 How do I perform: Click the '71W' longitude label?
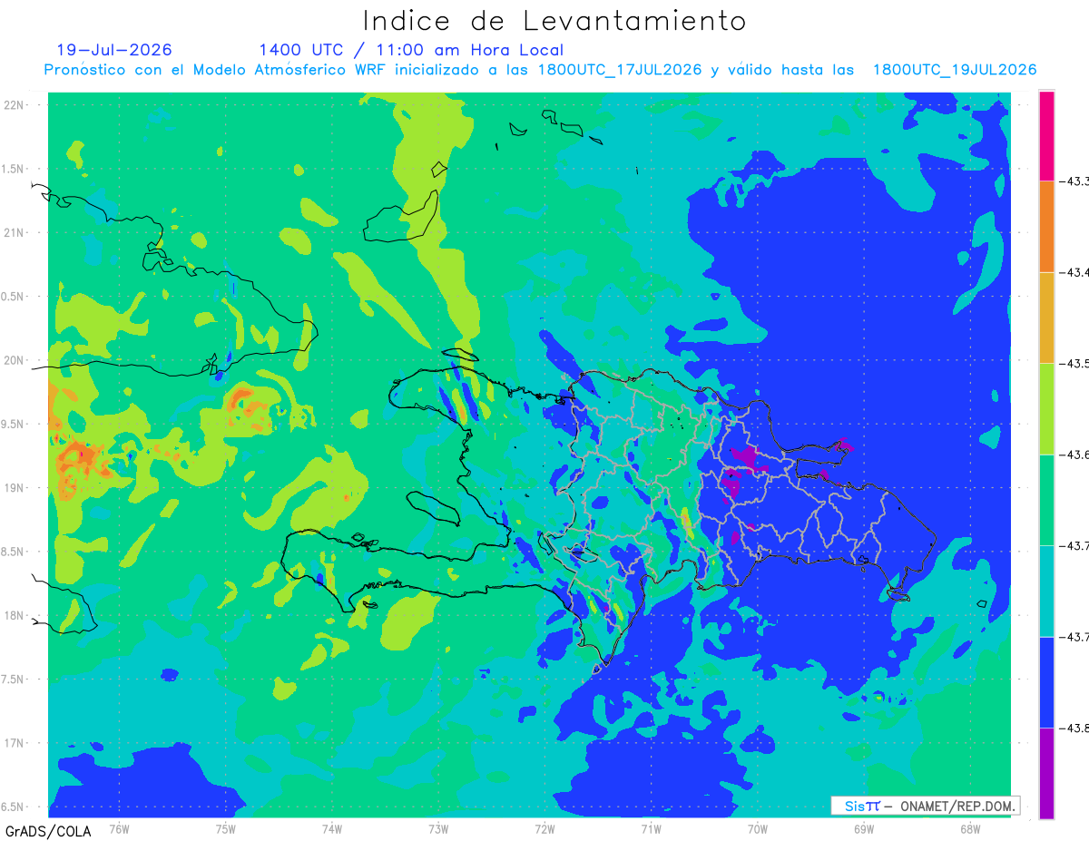pos(651,828)
